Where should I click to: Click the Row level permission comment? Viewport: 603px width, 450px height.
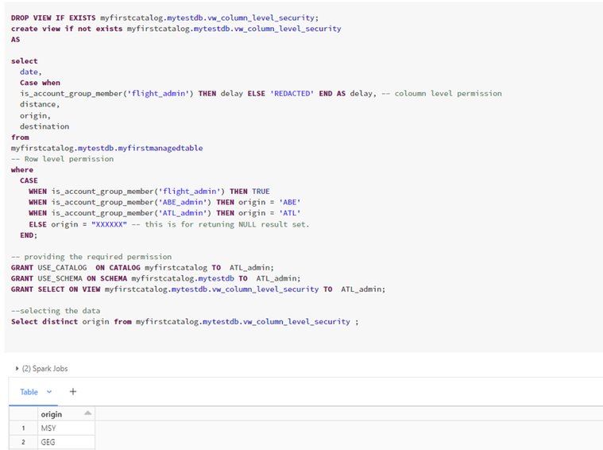click(62, 159)
